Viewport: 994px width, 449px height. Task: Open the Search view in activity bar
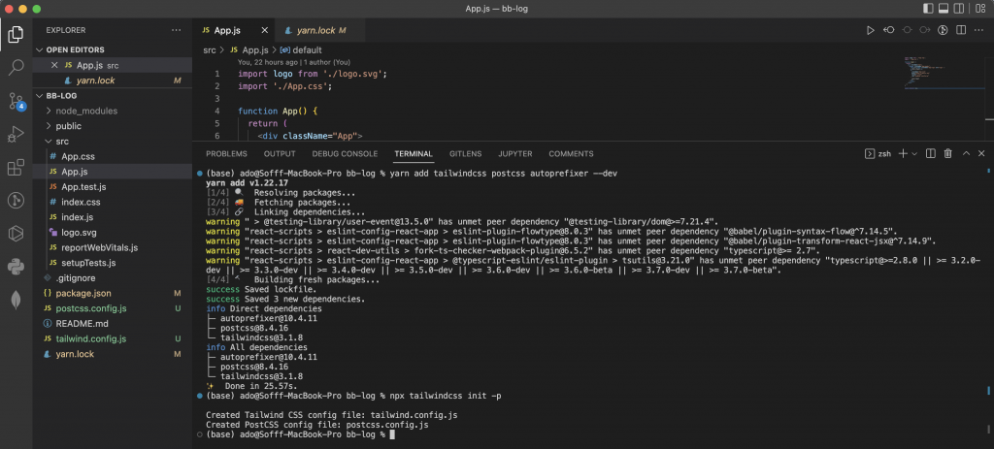[x=16, y=67]
